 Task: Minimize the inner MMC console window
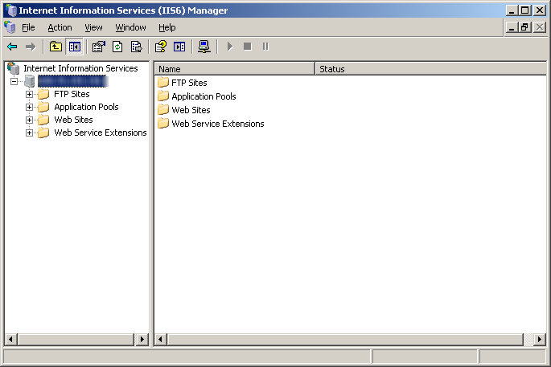click(512, 27)
